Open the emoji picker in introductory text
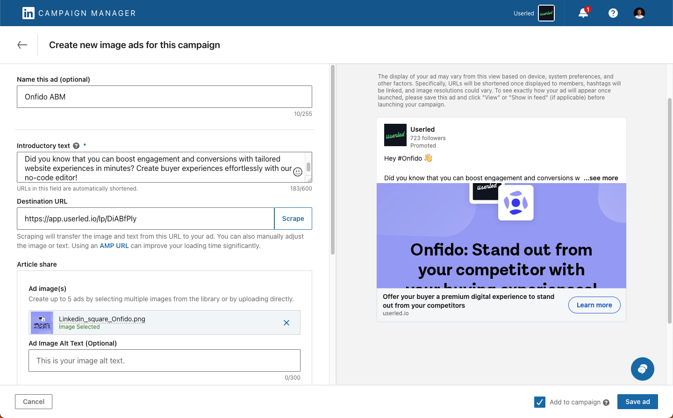The width and height of the screenshot is (673, 418). 298,172
